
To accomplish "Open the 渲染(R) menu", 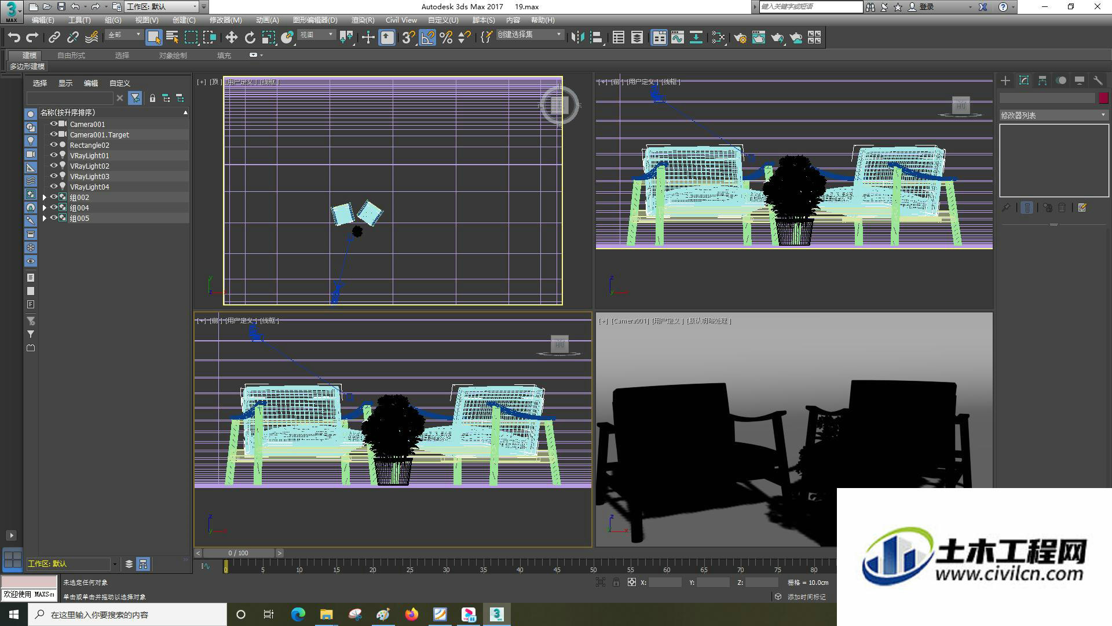I will pyautogui.click(x=363, y=20).
